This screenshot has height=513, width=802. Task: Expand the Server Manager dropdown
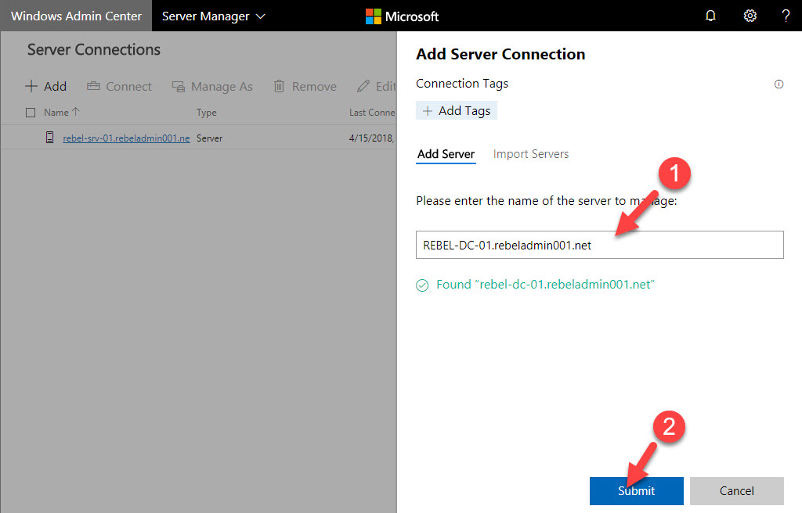click(x=213, y=16)
